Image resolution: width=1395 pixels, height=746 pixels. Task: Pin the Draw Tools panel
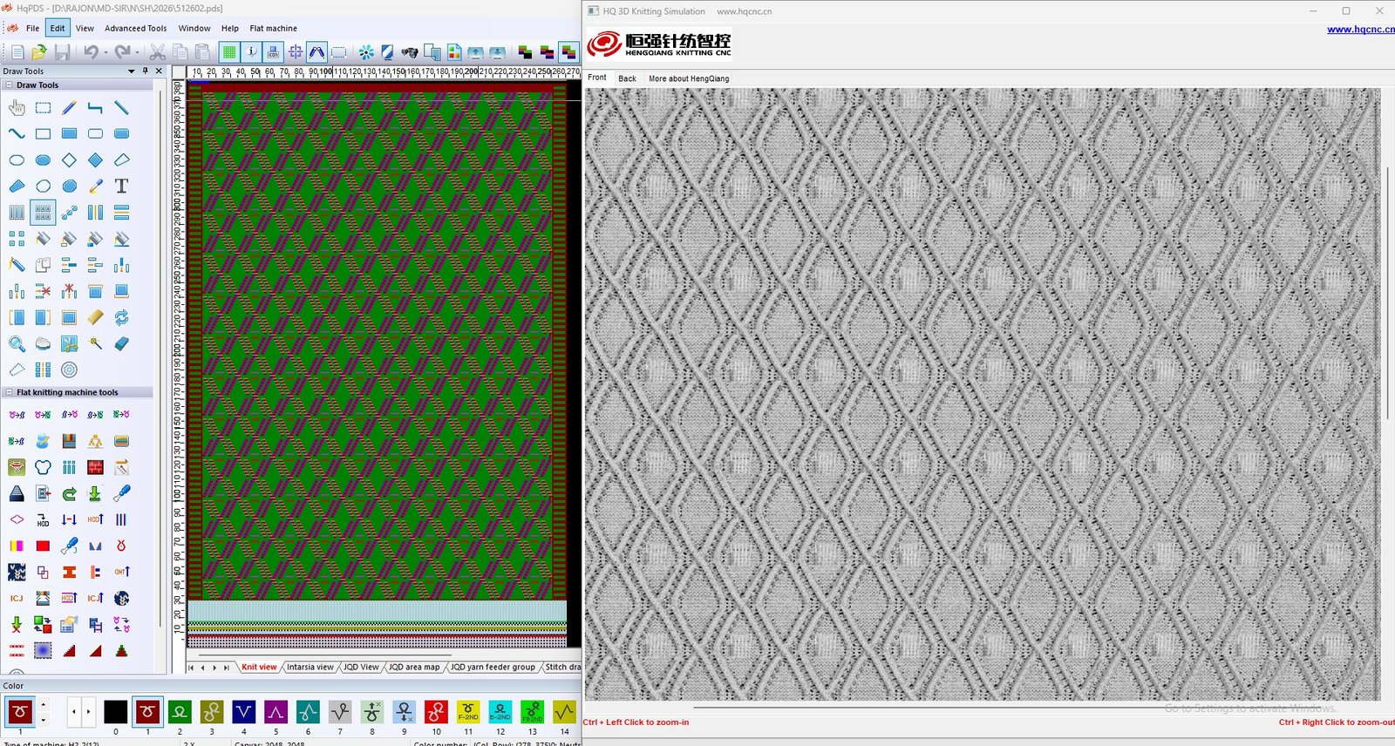pos(146,71)
